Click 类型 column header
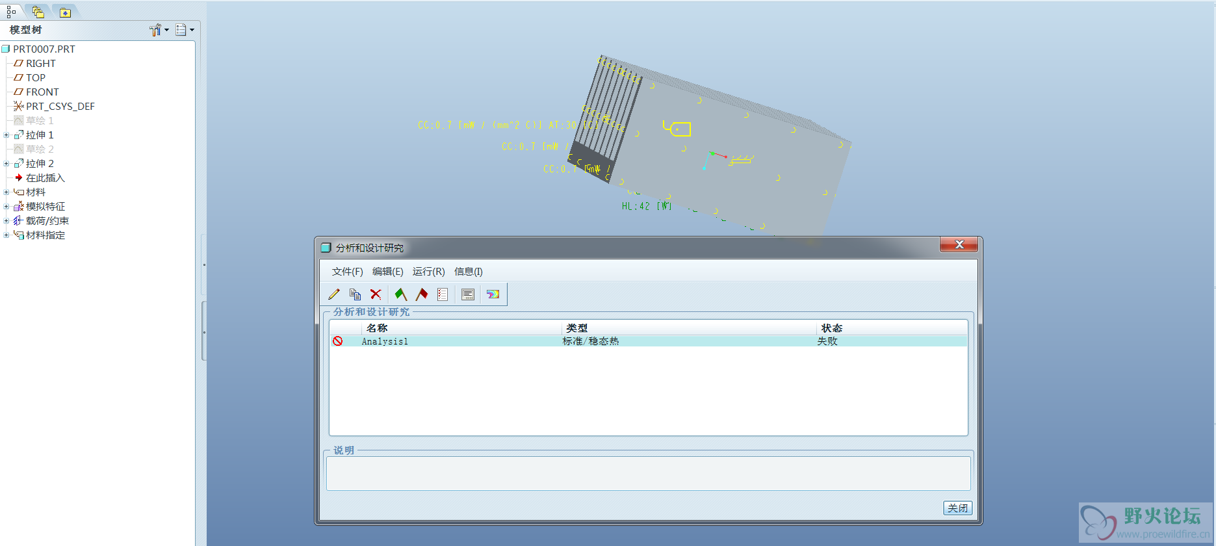This screenshot has width=1216, height=546. click(x=576, y=328)
